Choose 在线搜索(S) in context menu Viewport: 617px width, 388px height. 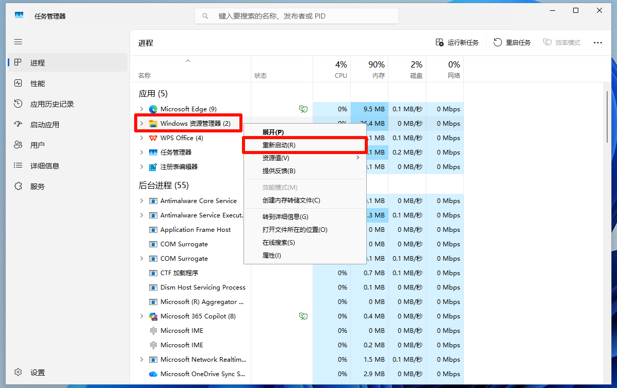tap(305, 243)
